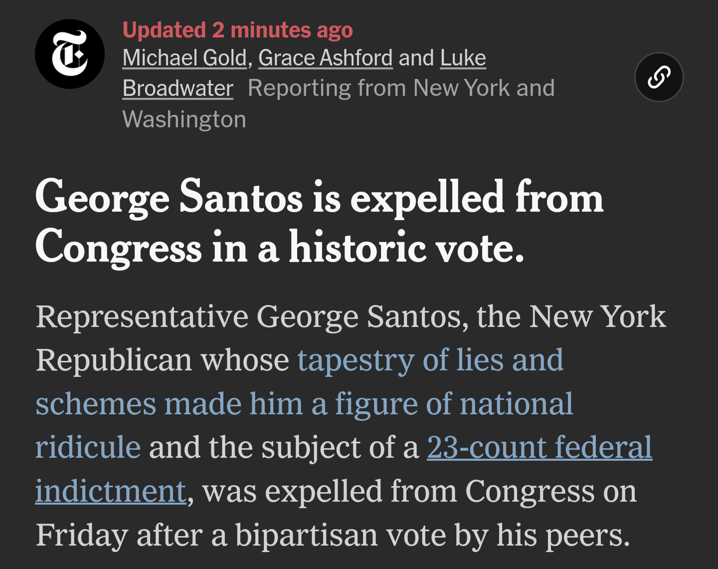The image size is (718, 569).
Task: Click the "Broadwater" byline link
Action: [178, 88]
